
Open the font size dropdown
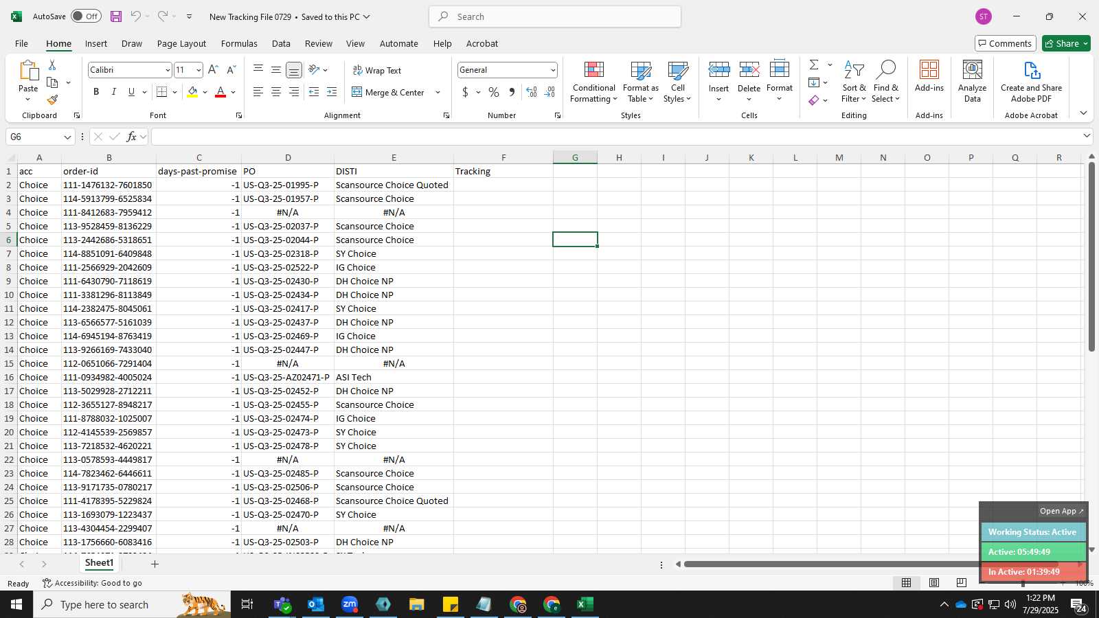pos(199,70)
